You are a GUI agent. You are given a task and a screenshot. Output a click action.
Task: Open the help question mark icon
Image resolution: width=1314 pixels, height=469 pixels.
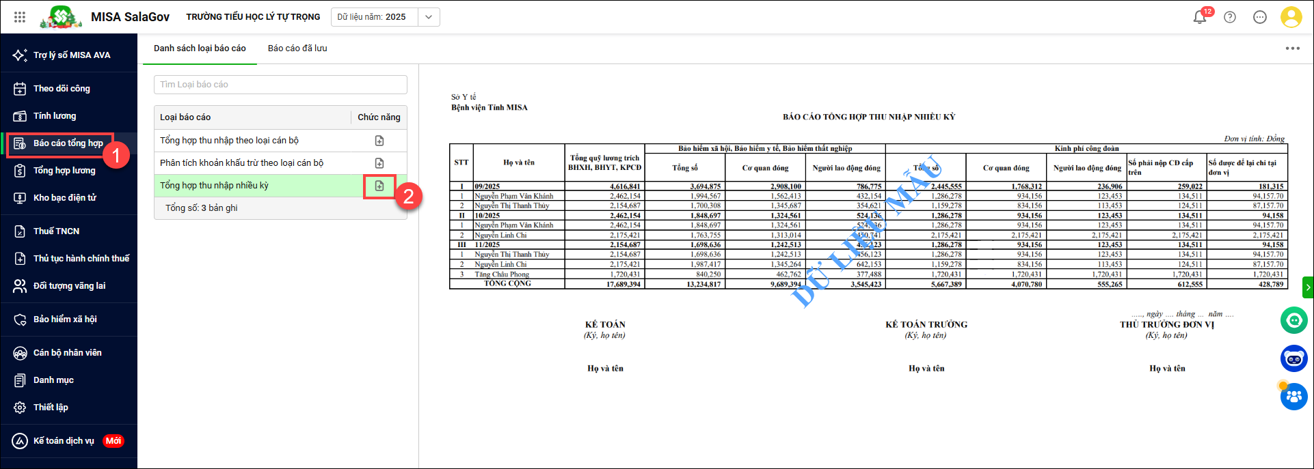point(1230,17)
